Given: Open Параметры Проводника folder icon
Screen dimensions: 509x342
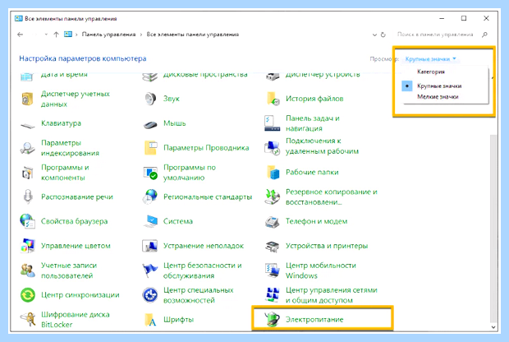Looking at the screenshot, I should (x=150, y=148).
